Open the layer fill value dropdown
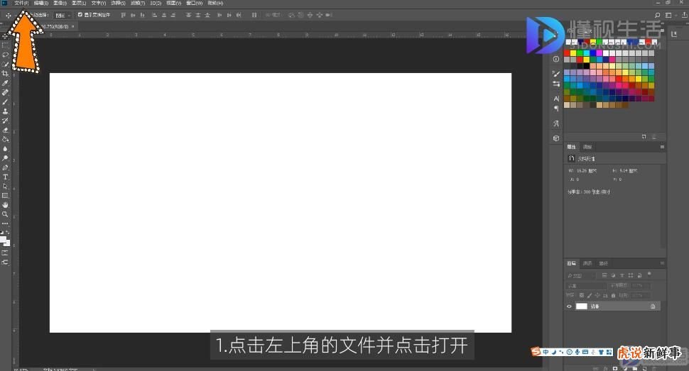Image resolution: width=689 pixels, height=371 pixels. tap(641, 296)
